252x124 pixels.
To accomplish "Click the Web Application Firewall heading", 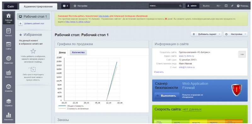I will [x=195, y=86].
